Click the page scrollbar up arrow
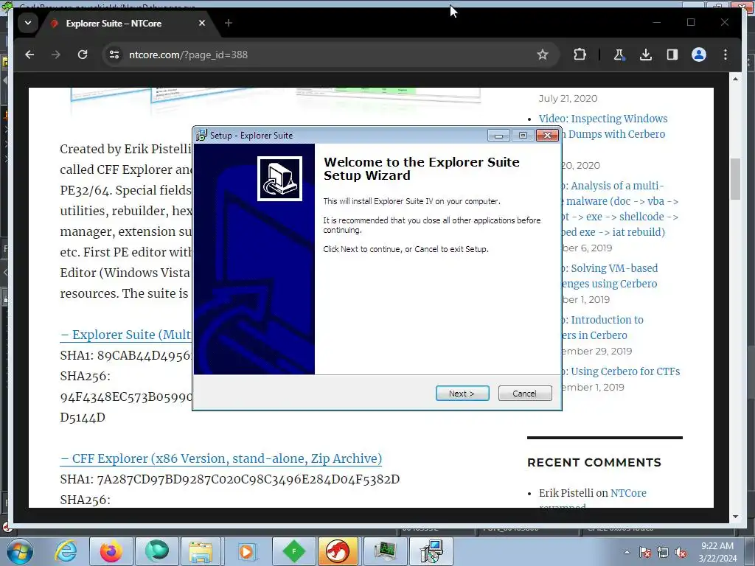Viewport: 755px width, 566px height. [x=735, y=78]
